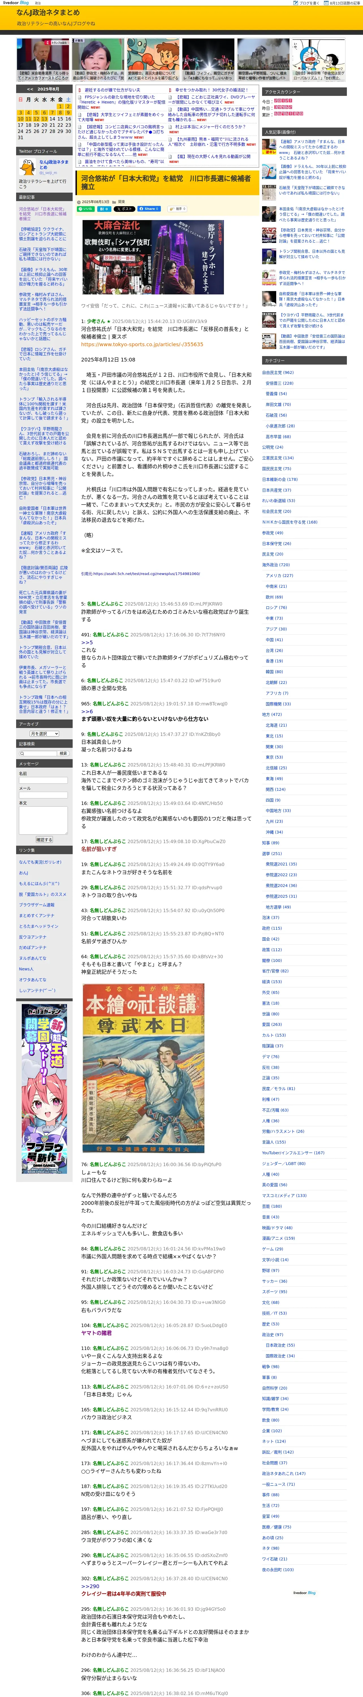
Task: Click the anchor >>5 in comment 491
Action: tap(87, 642)
